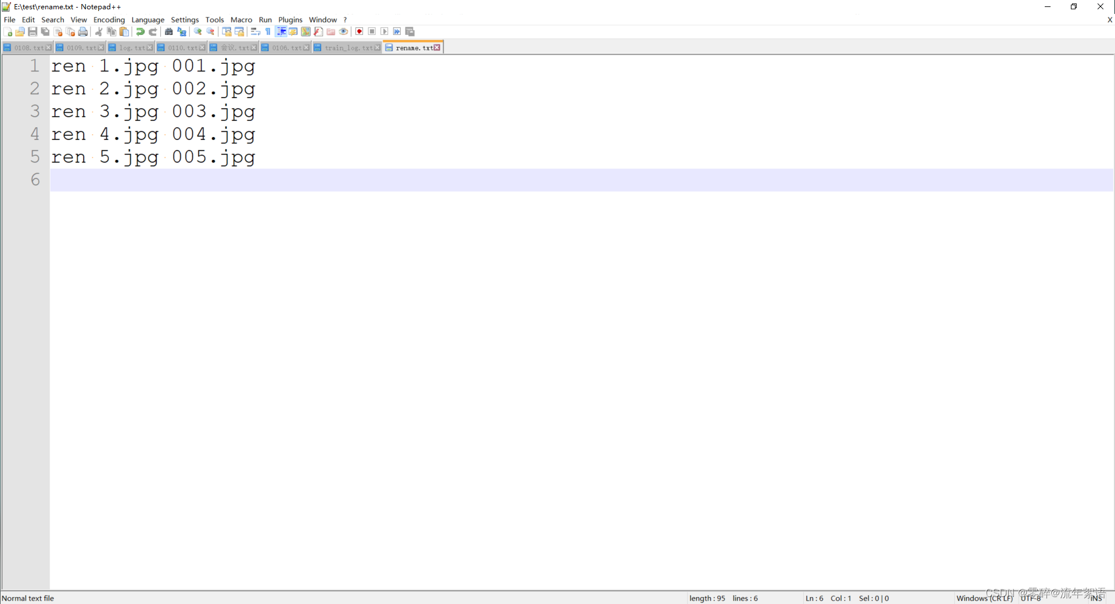Screen dimensions: 1115x604
Task: Open the Settings menu
Action: [185, 20]
